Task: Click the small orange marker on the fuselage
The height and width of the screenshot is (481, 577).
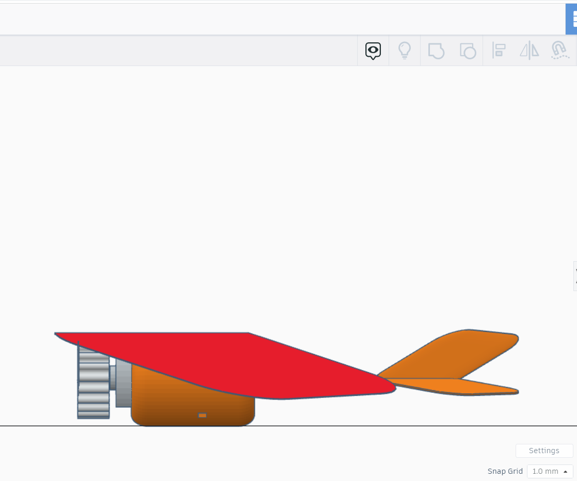Action: [x=202, y=415]
